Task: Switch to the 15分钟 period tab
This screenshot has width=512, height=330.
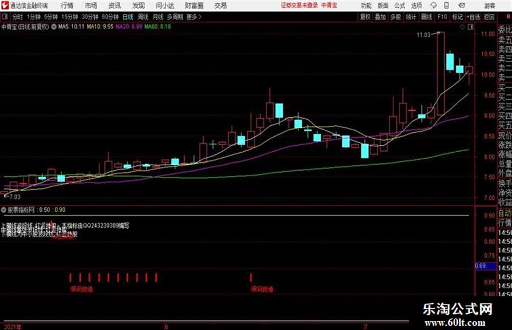Action: click(x=69, y=17)
